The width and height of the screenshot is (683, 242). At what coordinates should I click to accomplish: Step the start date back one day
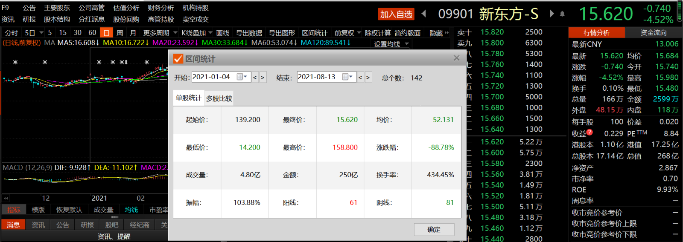[x=255, y=77]
